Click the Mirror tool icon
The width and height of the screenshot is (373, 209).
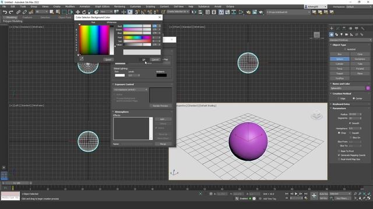tap(194, 12)
